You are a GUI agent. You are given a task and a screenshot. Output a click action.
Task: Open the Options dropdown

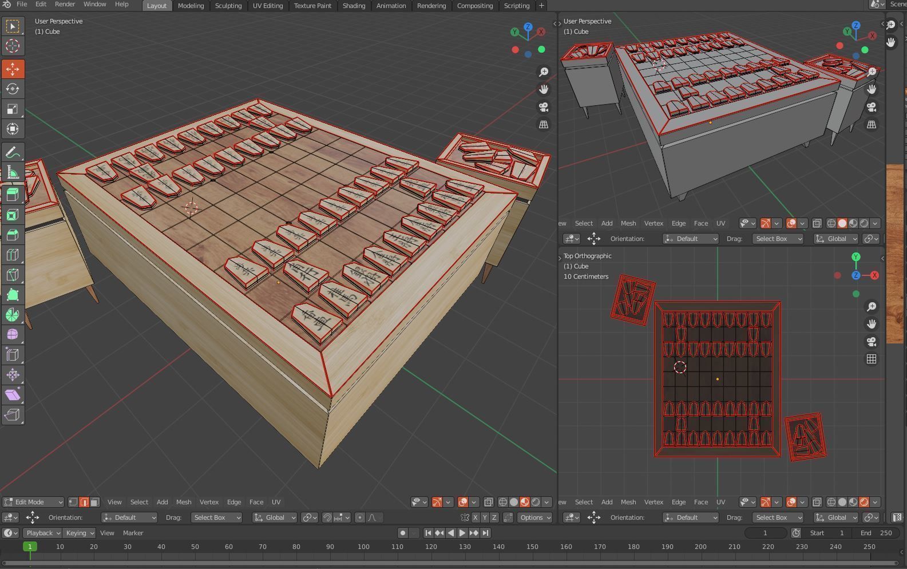(534, 517)
